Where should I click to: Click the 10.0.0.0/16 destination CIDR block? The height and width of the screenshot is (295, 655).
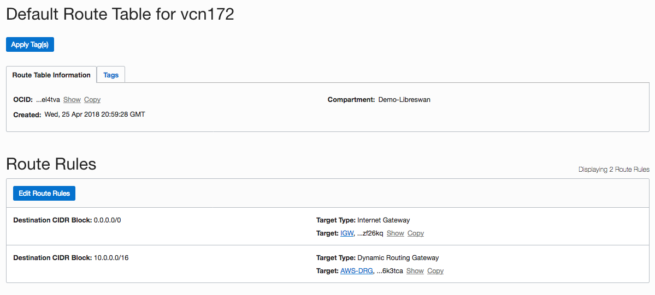(111, 258)
